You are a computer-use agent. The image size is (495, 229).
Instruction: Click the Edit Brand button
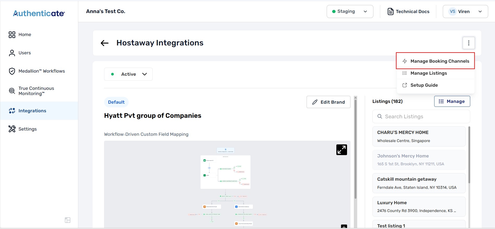click(328, 102)
